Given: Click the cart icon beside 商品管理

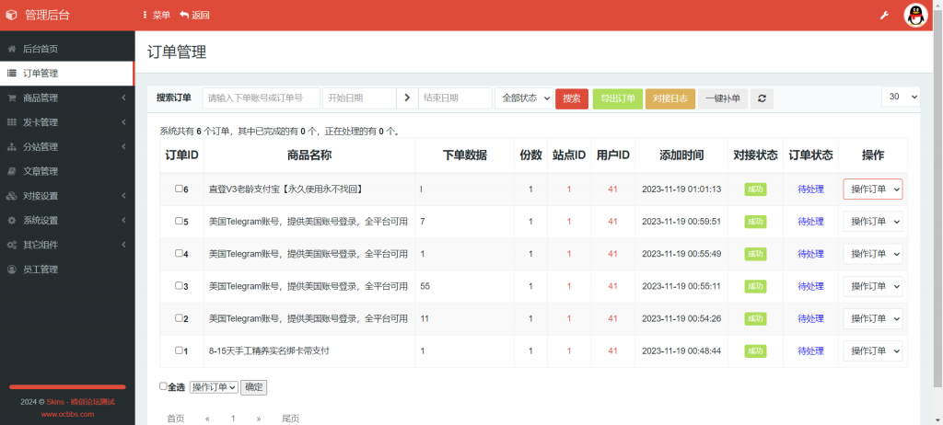Looking at the screenshot, I should 11,98.
